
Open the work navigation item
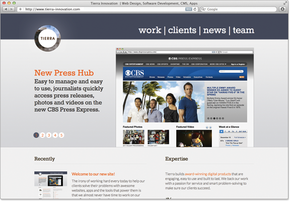click(x=150, y=30)
